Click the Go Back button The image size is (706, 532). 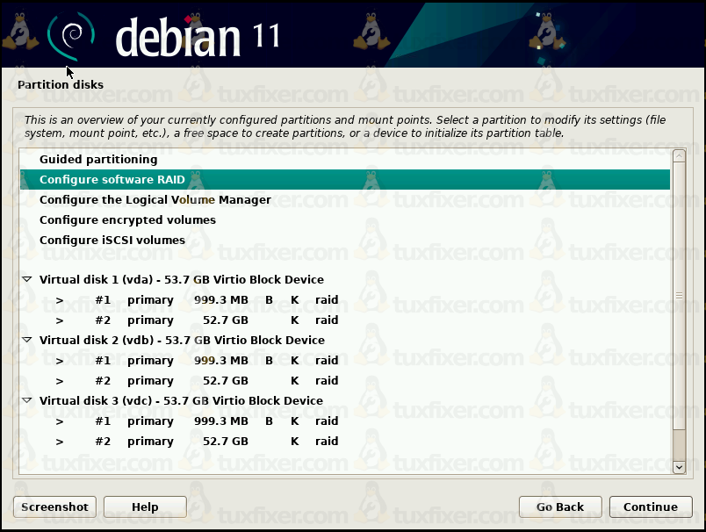560,507
